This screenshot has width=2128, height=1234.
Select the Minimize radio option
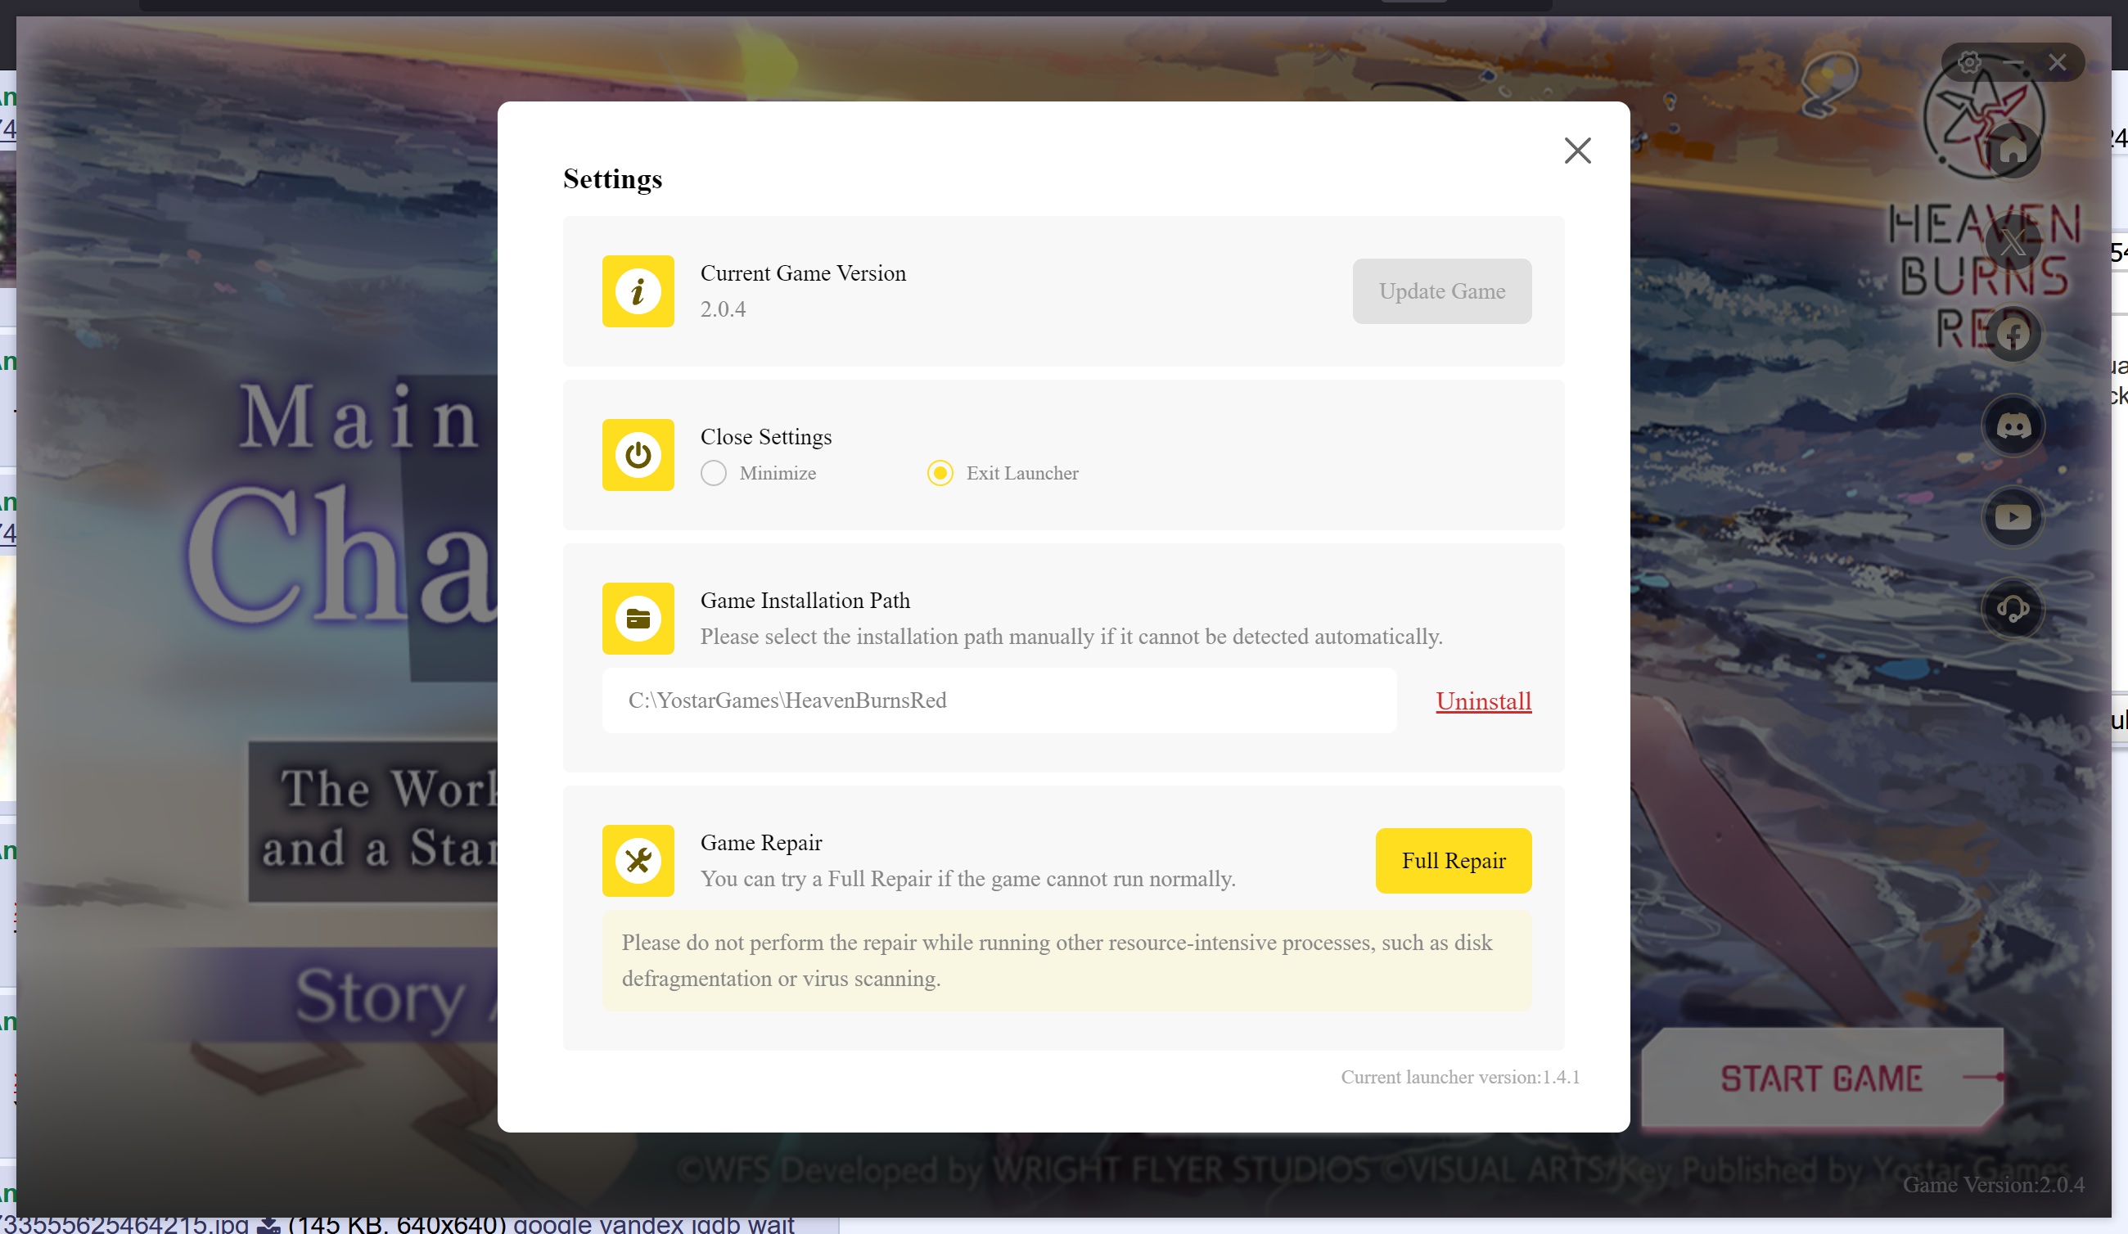point(714,473)
